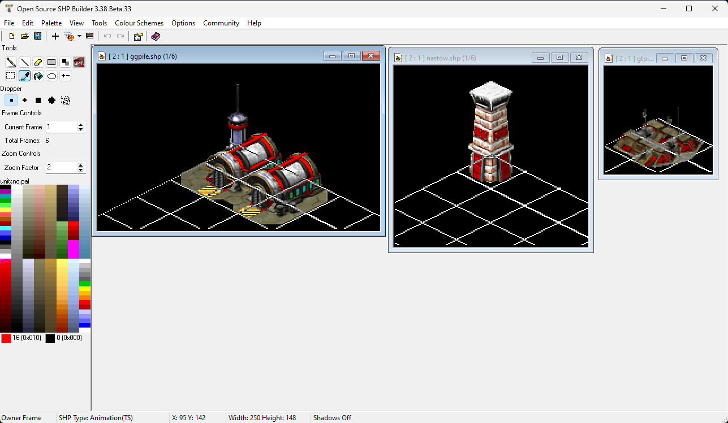This screenshot has width=728, height=423.
Task: Decrease Zoom Factor with down arrow
Action: pos(80,170)
